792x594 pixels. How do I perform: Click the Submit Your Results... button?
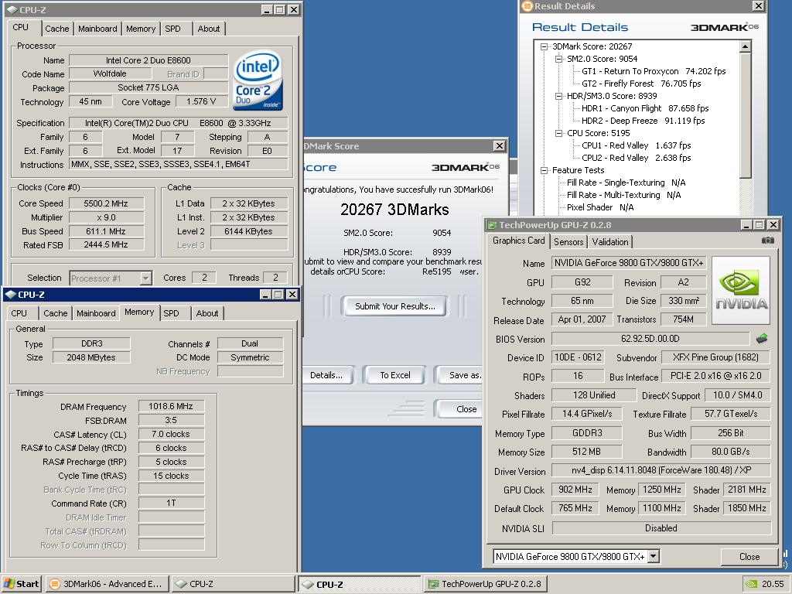pos(395,306)
